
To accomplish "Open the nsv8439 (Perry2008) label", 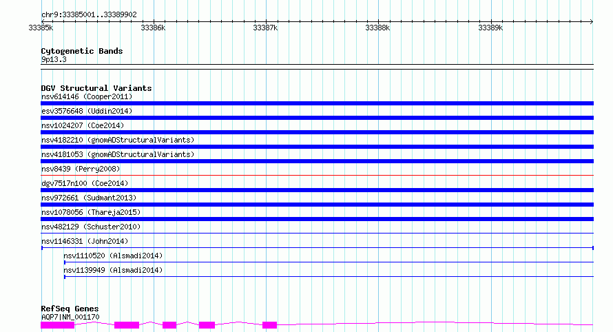I will (81, 169).
